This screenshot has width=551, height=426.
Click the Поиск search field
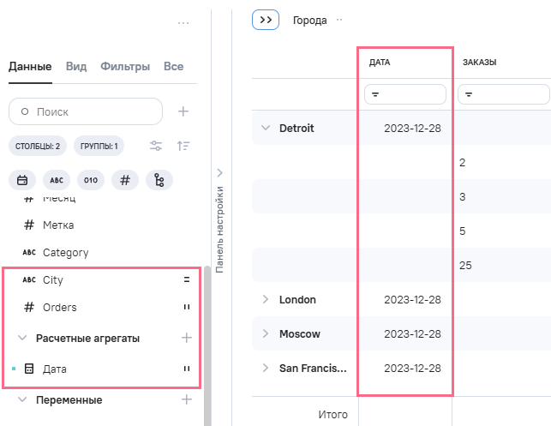point(86,111)
